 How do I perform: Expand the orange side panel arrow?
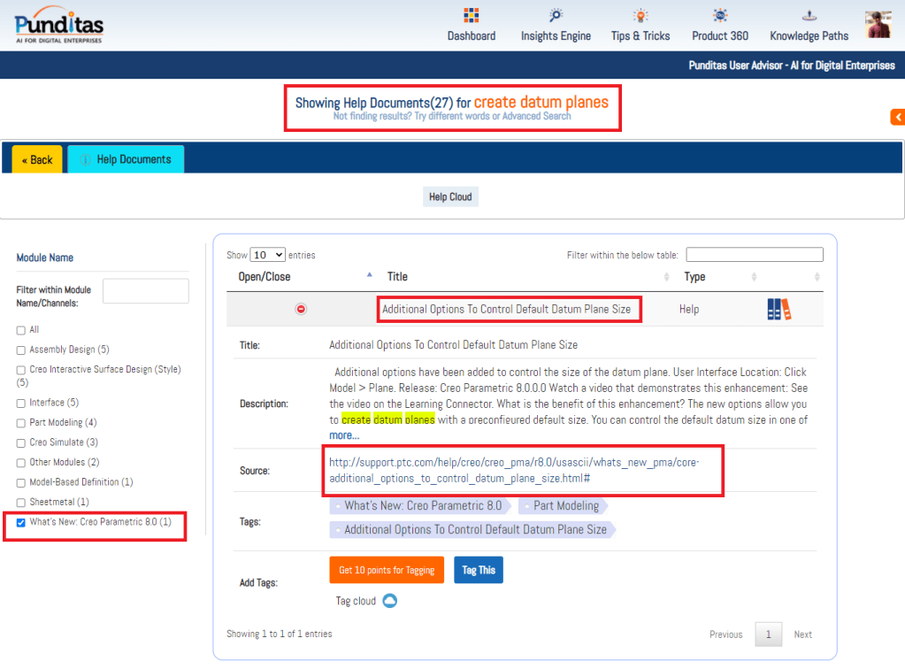pyautogui.click(x=897, y=117)
